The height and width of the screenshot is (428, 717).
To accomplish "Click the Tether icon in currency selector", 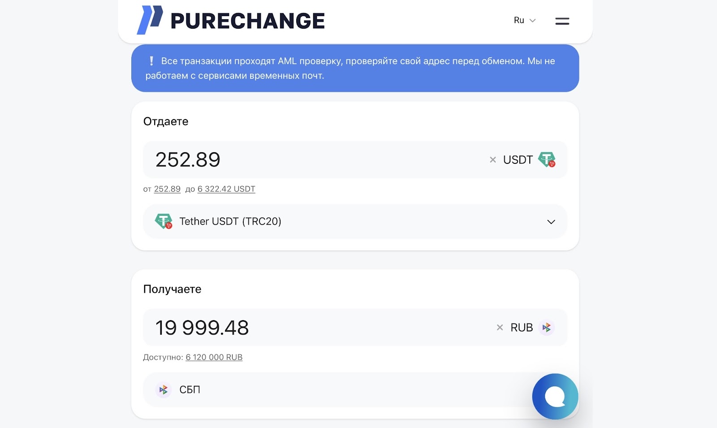I will pos(164,221).
